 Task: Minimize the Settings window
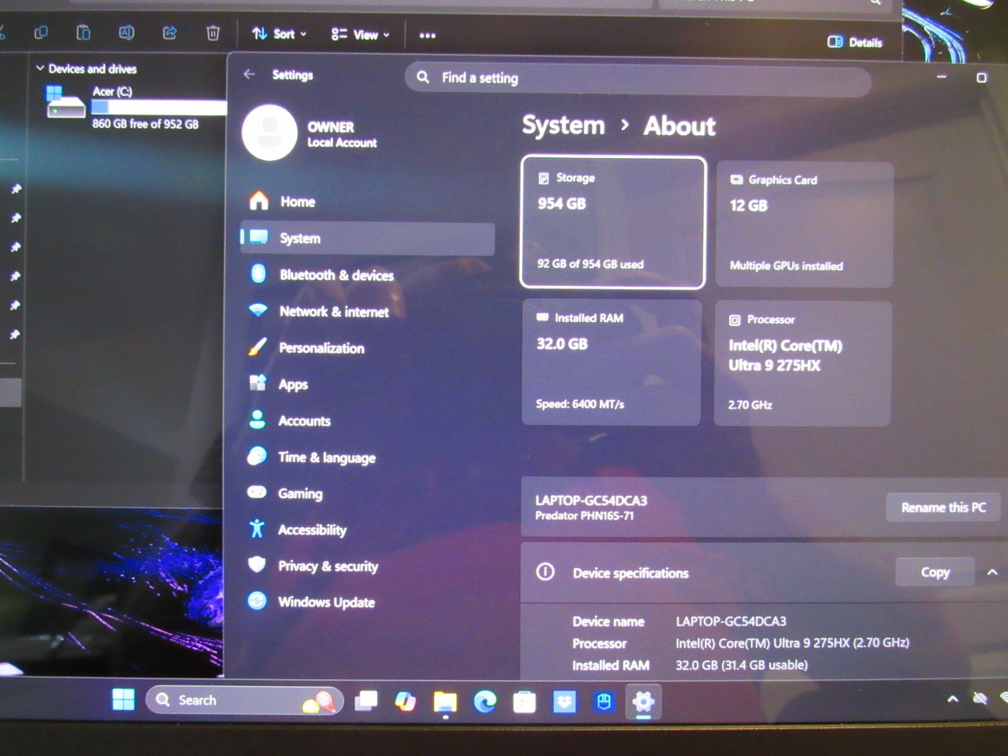(x=941, y=77)
